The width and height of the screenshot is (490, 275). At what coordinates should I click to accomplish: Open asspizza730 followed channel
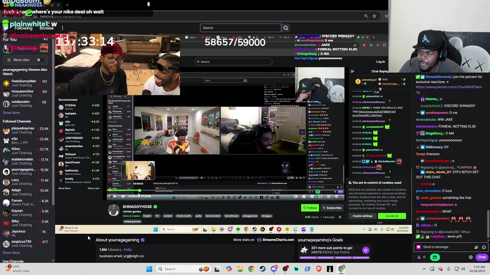pos(26,244)
